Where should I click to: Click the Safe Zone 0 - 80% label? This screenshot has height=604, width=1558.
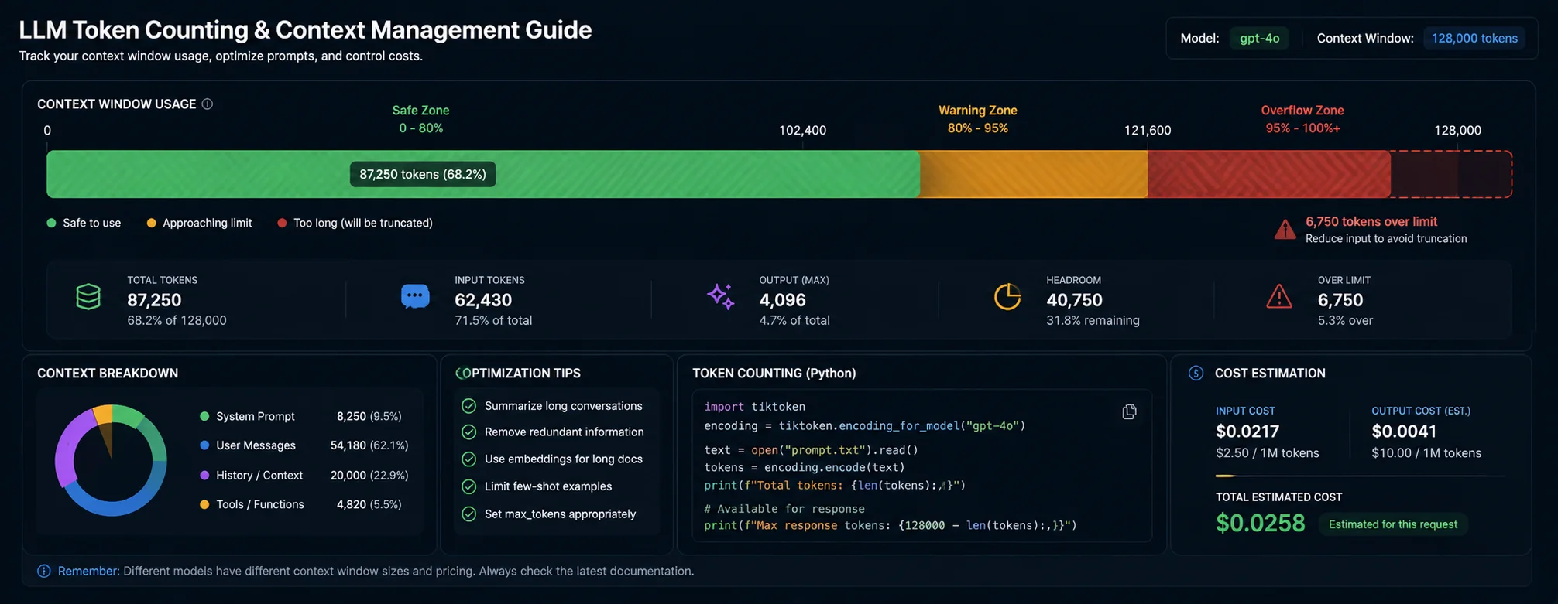(420, 119)
